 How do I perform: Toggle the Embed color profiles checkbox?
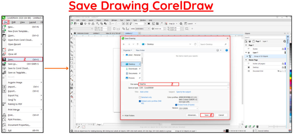pos(140,101)
